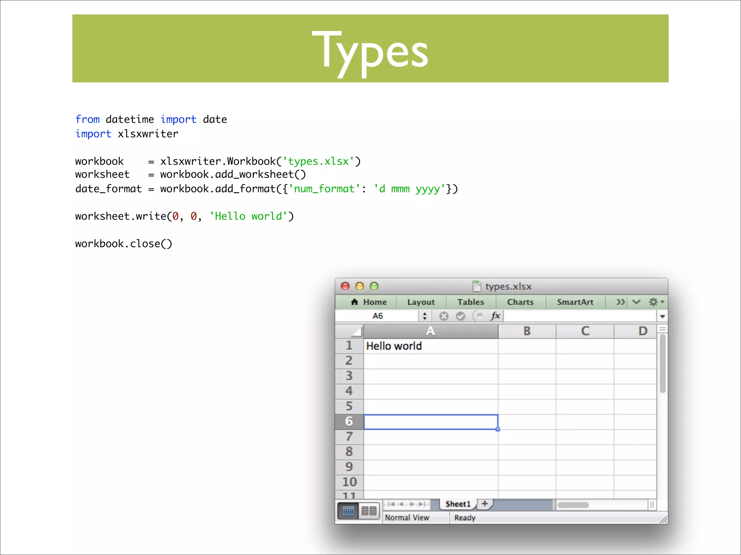Click the Normal View status text
This screenshot has width=741, height=555.
[407, 518]
